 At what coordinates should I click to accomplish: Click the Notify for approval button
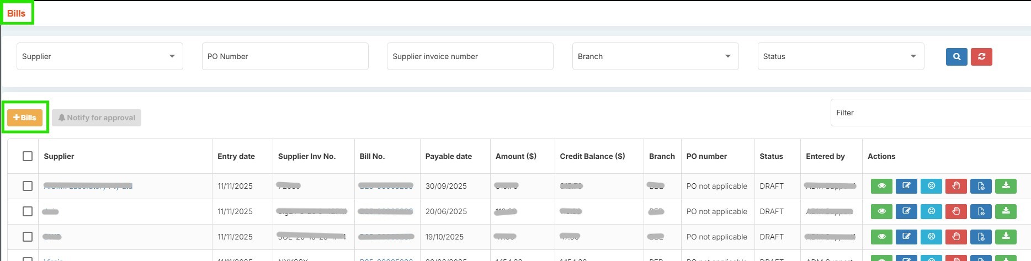pyautogui.click(x=97, y=118)
